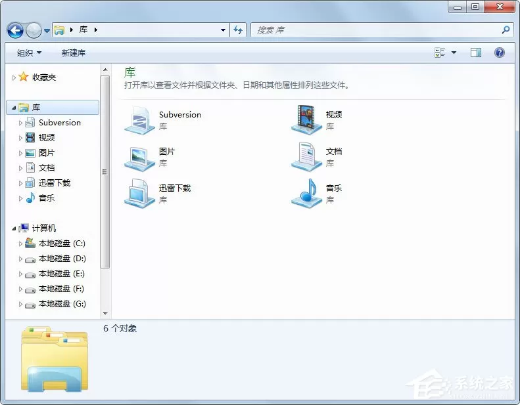Open the help question mark icon
This screenshot has height=405, width=520.
pos(500,53)
